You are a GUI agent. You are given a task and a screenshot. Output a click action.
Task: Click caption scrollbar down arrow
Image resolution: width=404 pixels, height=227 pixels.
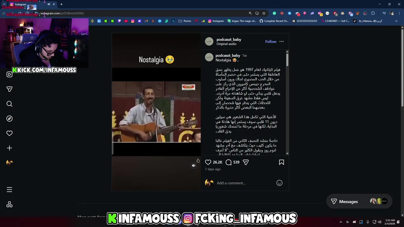287,154
